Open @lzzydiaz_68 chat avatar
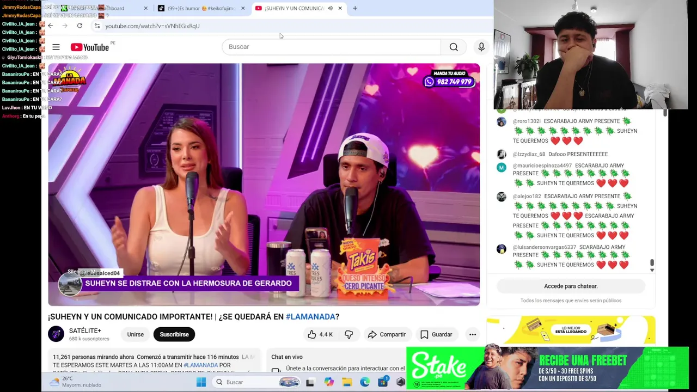 click(x=502, y=154)
